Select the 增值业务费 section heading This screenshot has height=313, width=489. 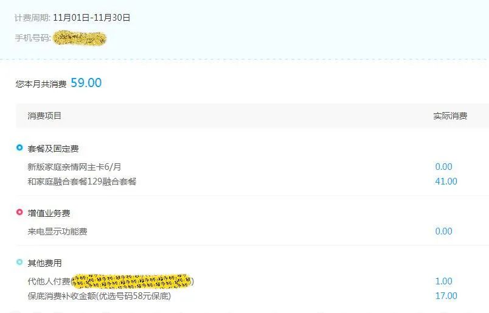click(49, 213)
